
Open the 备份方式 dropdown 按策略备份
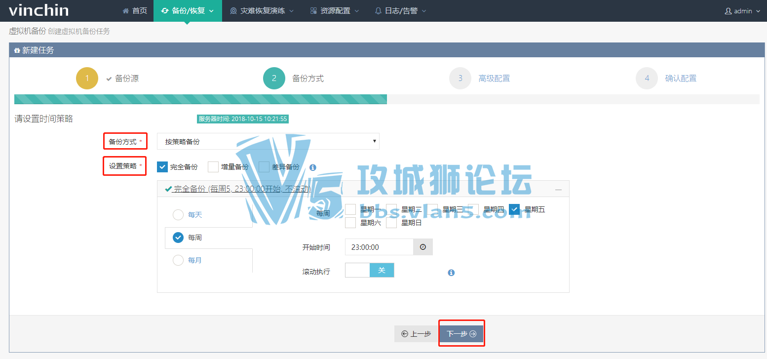pyautogui.click(x=268, y=141)
